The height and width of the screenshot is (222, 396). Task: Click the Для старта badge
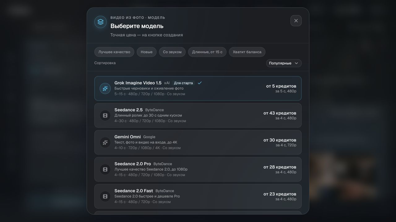click(x=183, y=83)
